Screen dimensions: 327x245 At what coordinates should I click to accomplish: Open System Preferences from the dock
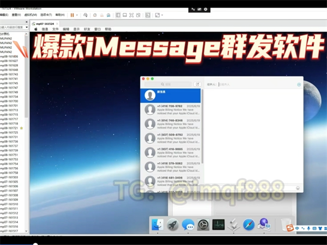(x=203, y=224)
